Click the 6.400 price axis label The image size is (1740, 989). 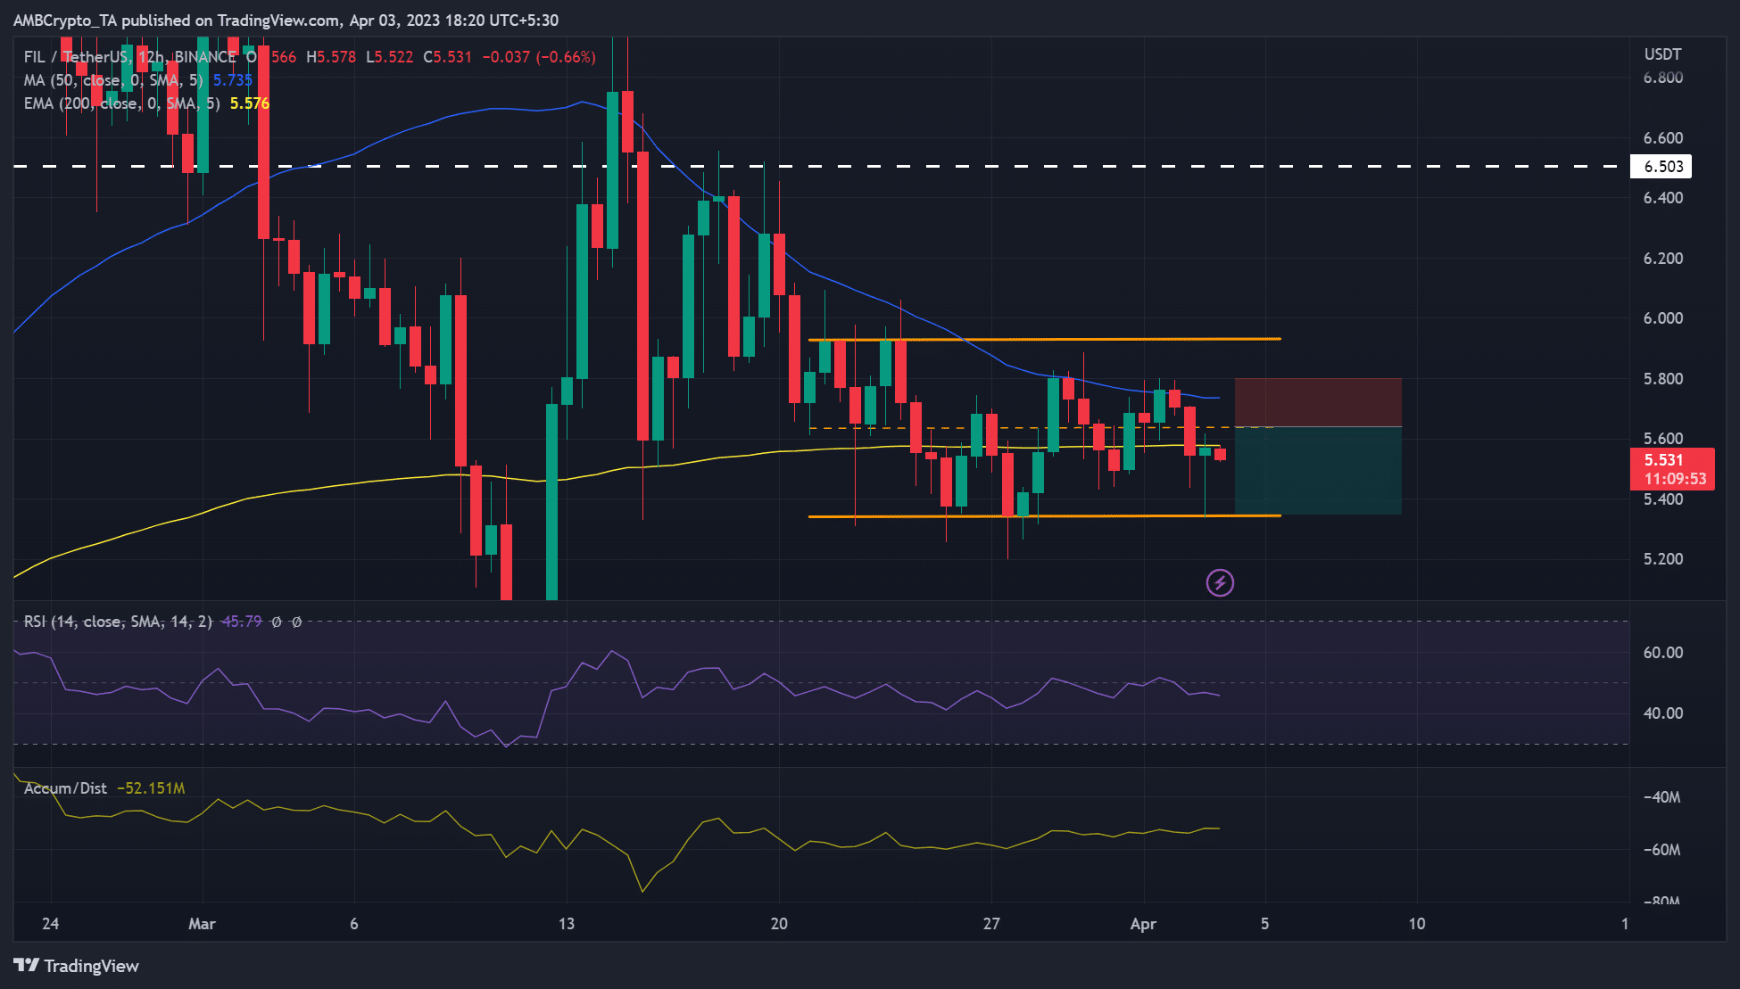pos(1663,198)
